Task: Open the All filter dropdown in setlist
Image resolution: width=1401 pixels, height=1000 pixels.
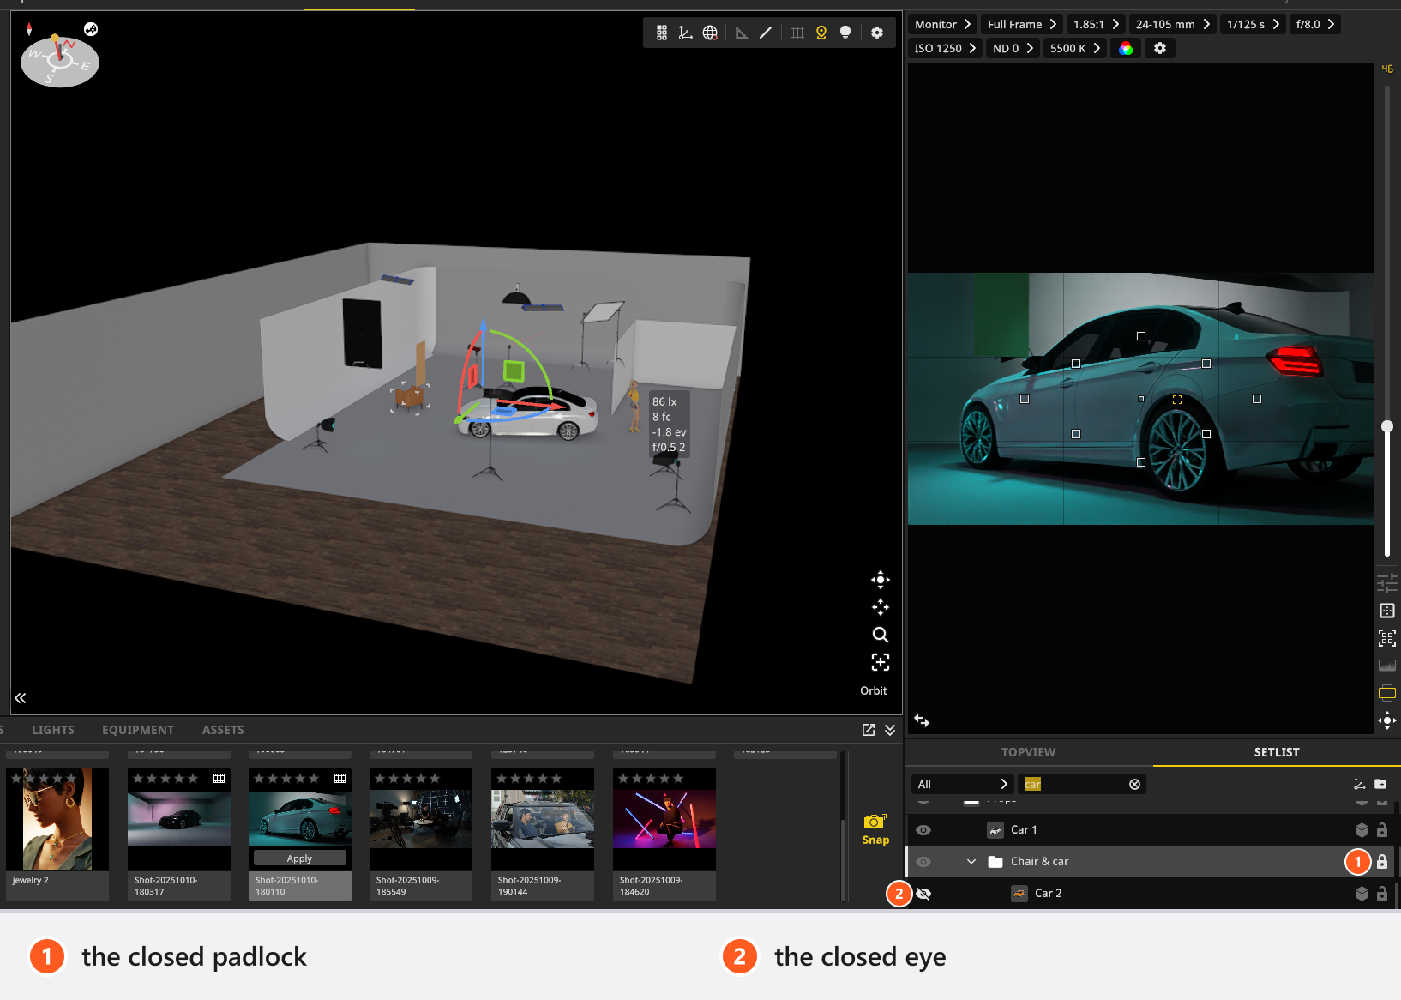Action: point(962,784)
